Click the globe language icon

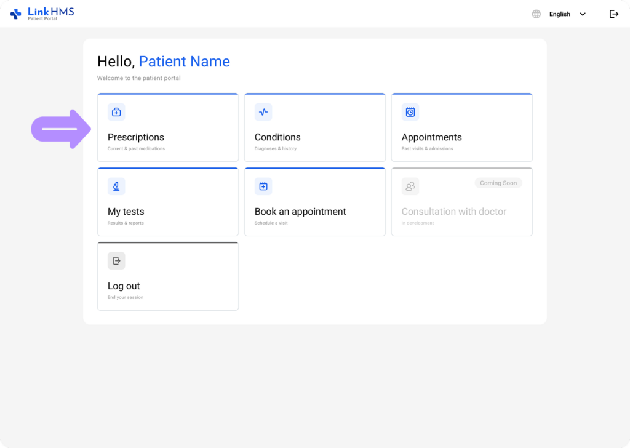pos(536,14)
